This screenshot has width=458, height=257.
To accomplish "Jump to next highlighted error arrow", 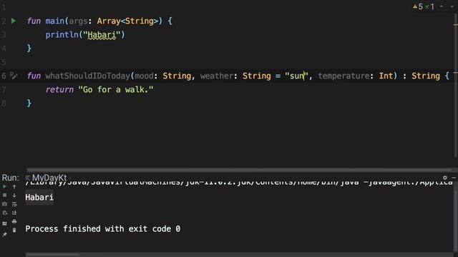I will tap(452, 6).
